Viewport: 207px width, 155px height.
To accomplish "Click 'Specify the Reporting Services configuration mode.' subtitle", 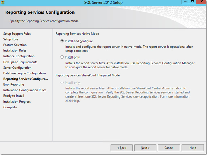I will [45, 21].
